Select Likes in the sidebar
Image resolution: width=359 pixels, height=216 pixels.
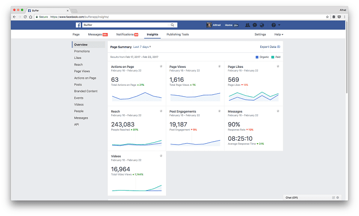coord(78,58)
